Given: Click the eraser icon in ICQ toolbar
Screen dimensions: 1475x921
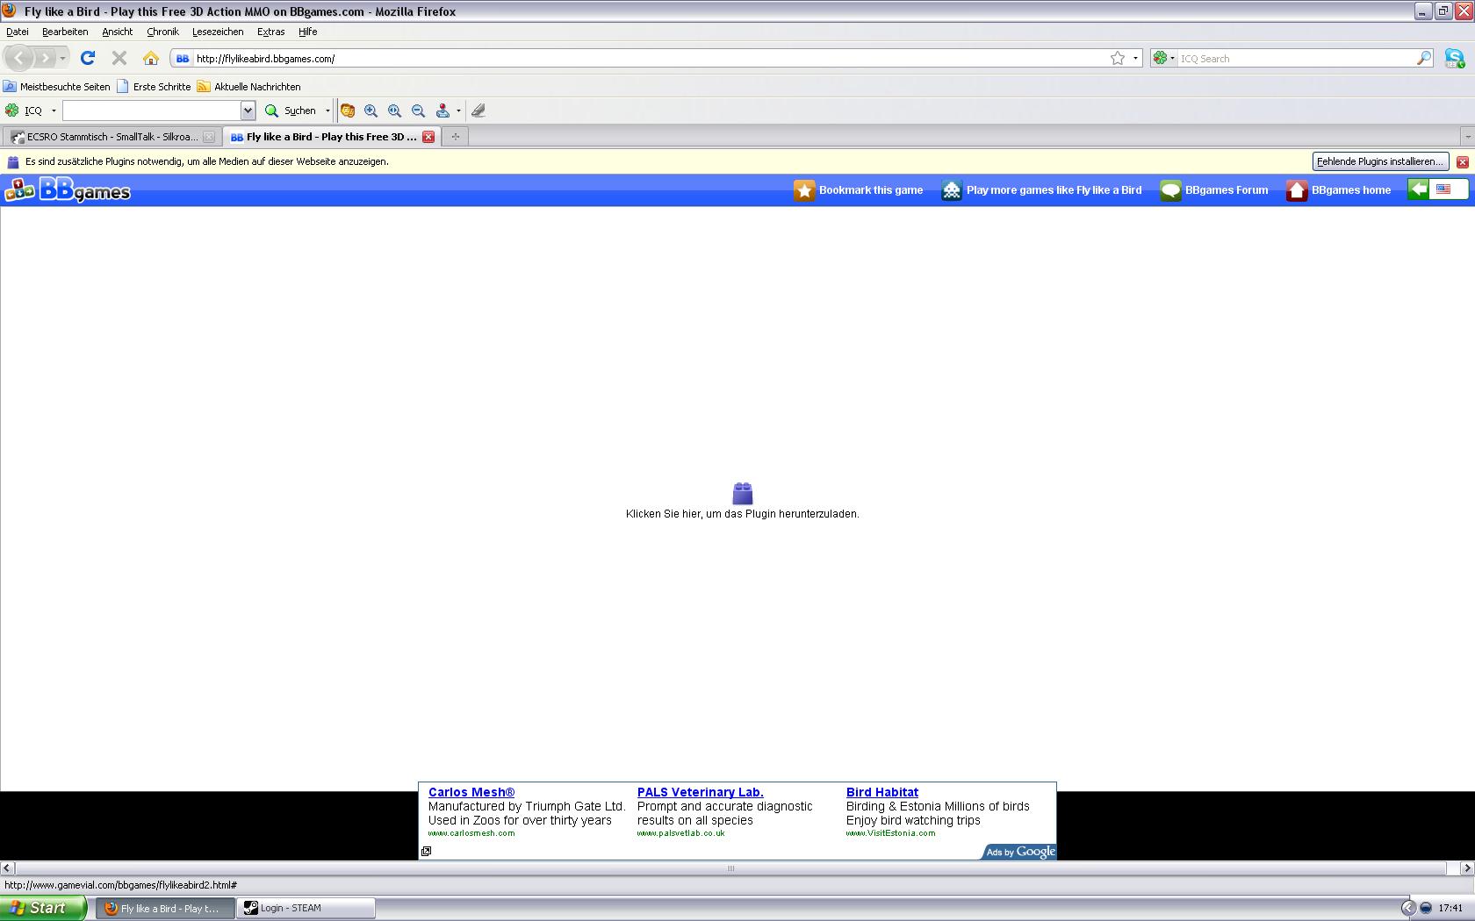Looking at the screenshot, I should click(x=478, y=111).
